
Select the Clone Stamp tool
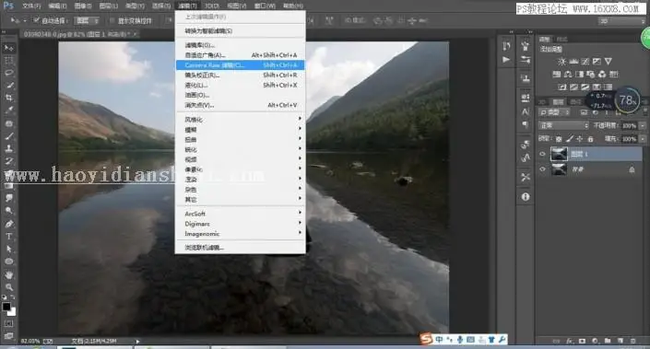(8, 148)
